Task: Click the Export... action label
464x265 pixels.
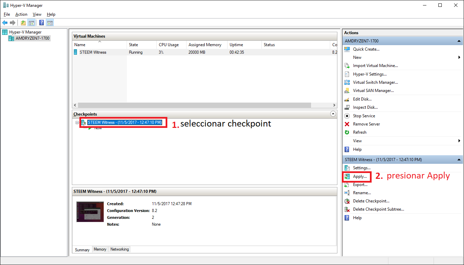Action: (x=360, y=185)
